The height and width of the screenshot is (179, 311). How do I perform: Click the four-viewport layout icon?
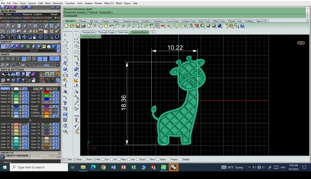tap(157, 26)
